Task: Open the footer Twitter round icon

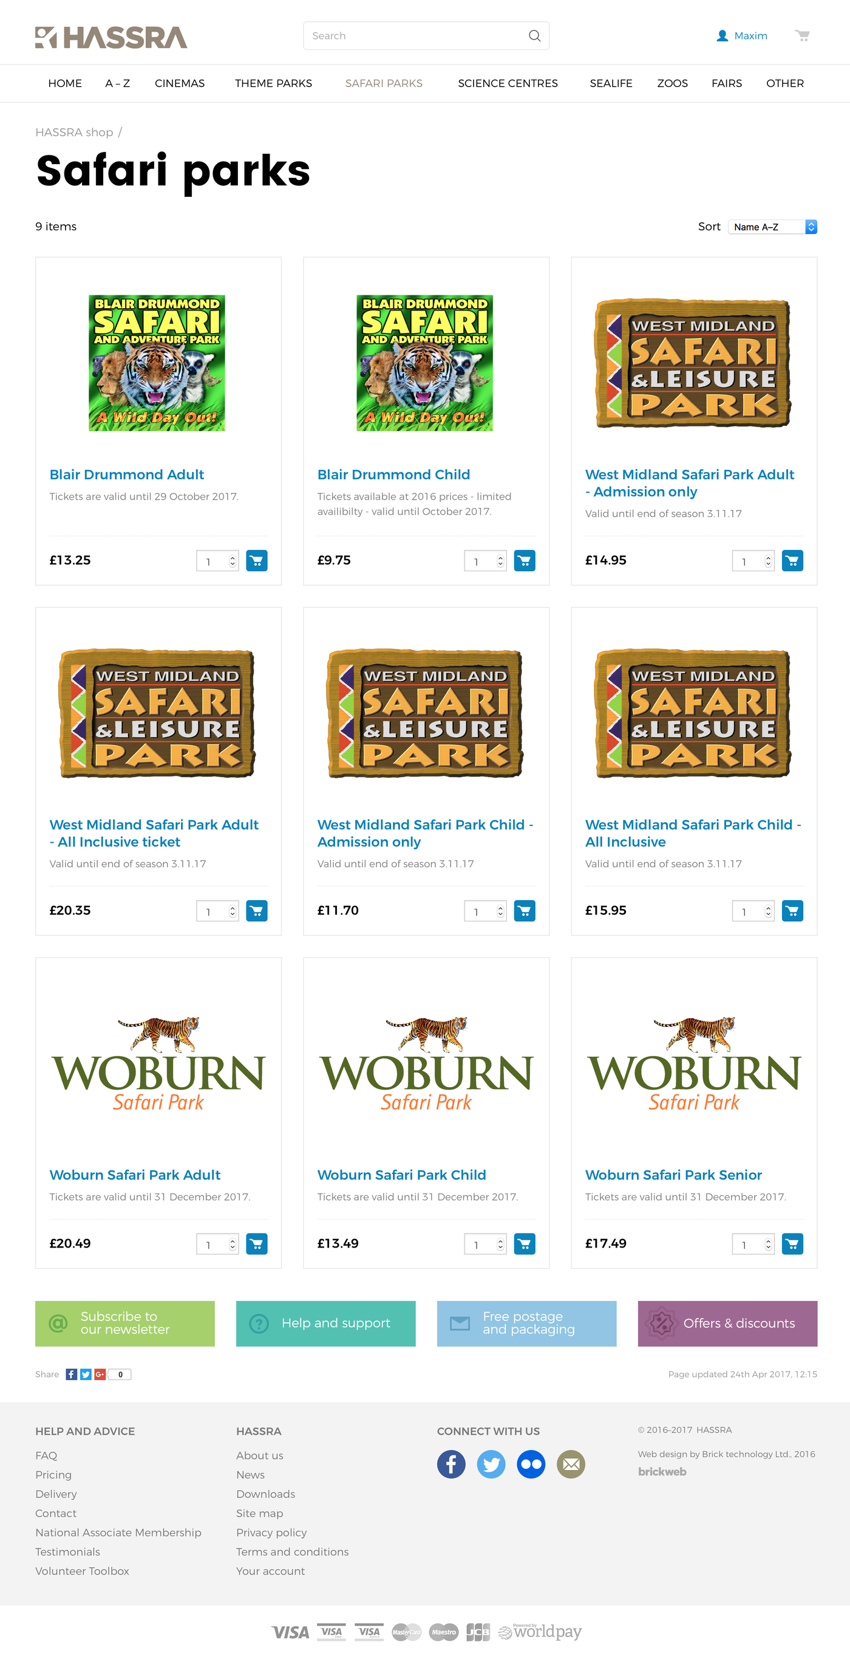Action: click(491, 1465)
